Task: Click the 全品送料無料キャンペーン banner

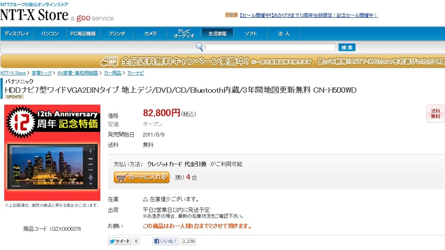Action: click(223, 61)
